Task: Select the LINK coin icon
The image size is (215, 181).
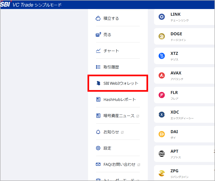Action: coord(162,17)
